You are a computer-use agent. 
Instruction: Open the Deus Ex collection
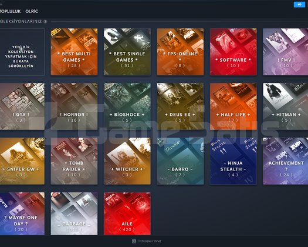[x=180, y=106]
